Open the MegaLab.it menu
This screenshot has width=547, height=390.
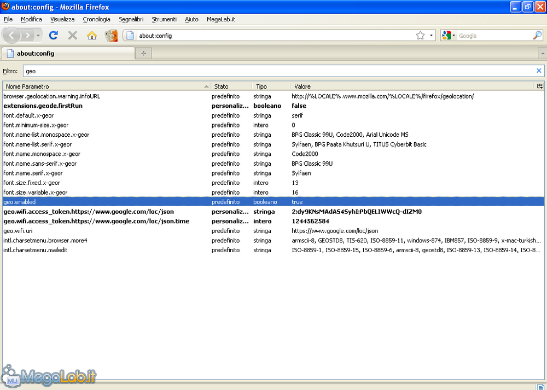[x=221, y=19]
